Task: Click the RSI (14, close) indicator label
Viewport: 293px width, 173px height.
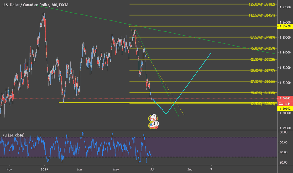Action: [x=13, y=135]
